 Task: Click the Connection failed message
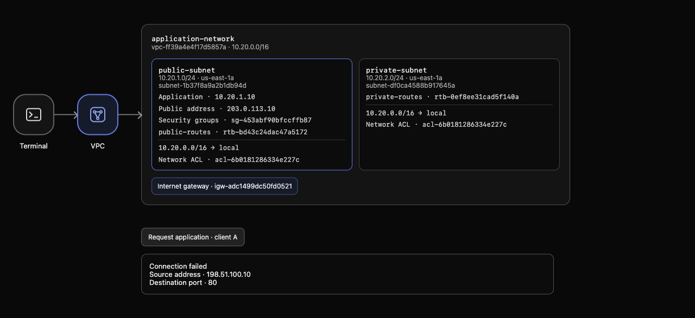click(x=178, y=267)
